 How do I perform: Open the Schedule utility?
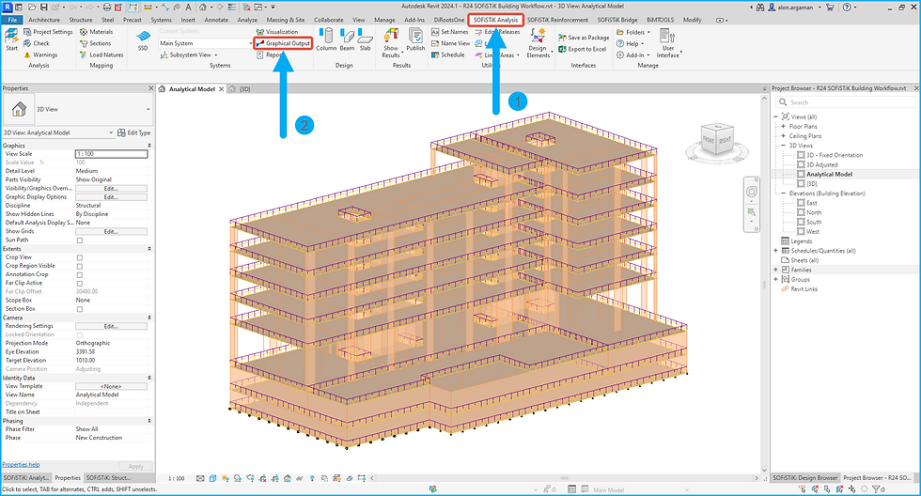tap(447, 54)
